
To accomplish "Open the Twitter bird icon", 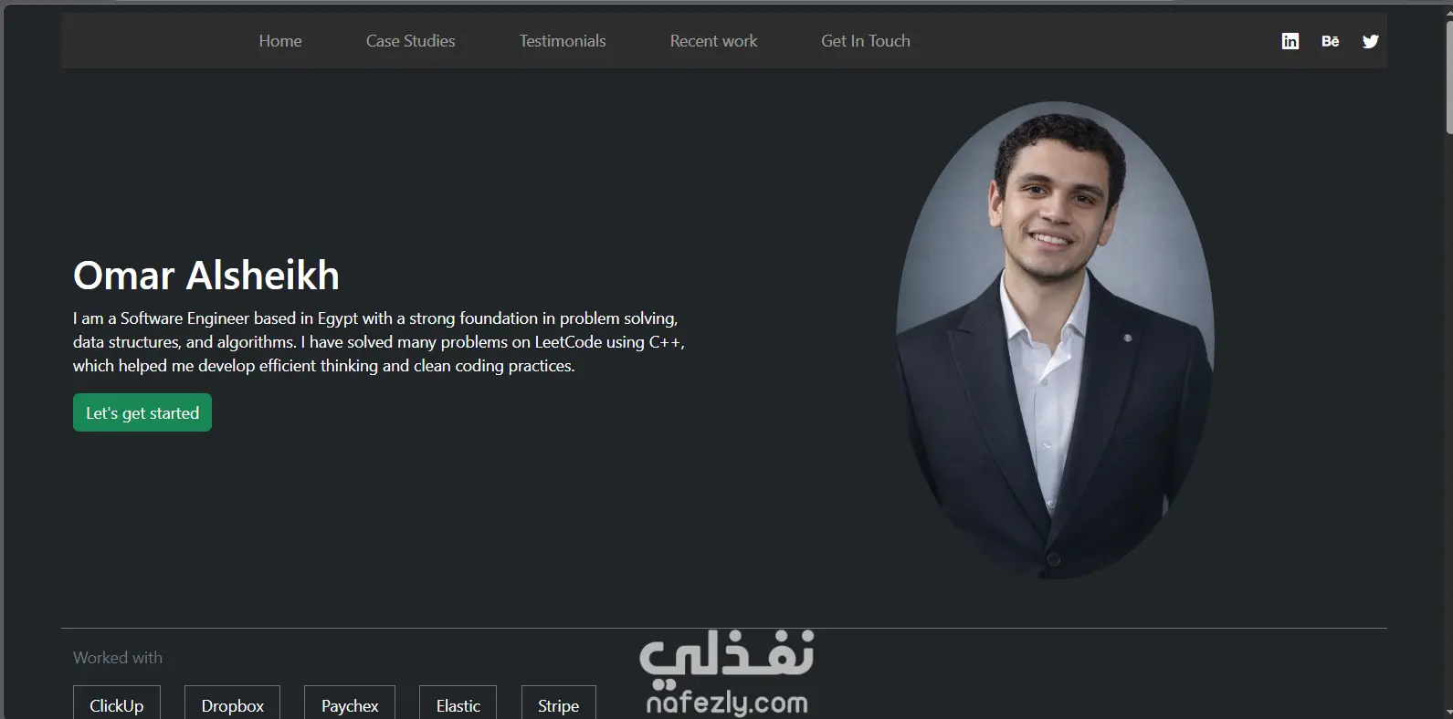I will (x=1370, y=41).
